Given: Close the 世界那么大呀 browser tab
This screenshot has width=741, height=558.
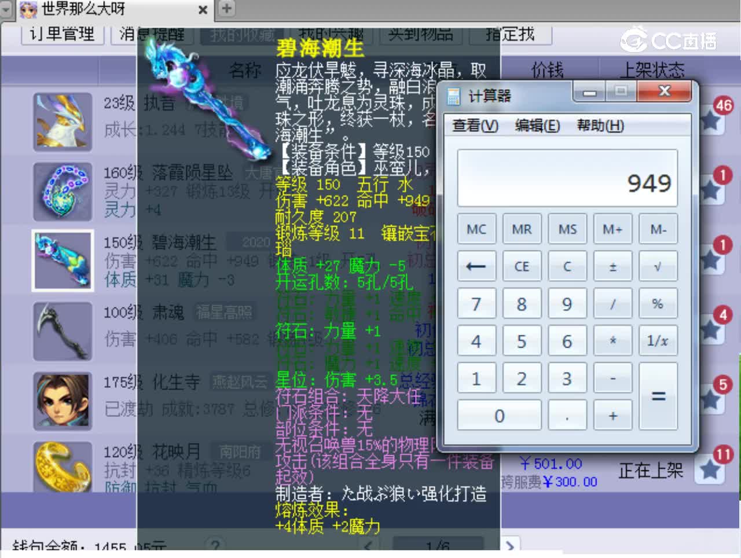Looking at the screenshot, I should pyautogui.click(x=203, y=10).
